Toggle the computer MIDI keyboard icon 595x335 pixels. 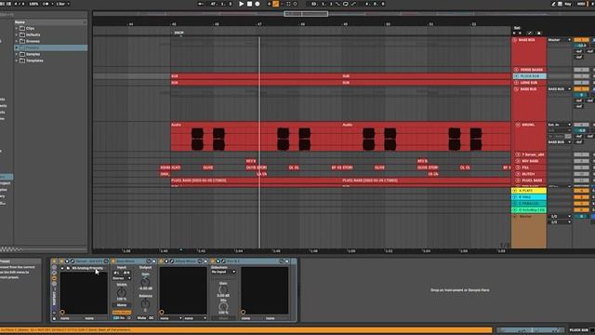point(560,4)
